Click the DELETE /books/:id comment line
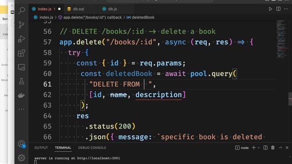 click(137, 31)
